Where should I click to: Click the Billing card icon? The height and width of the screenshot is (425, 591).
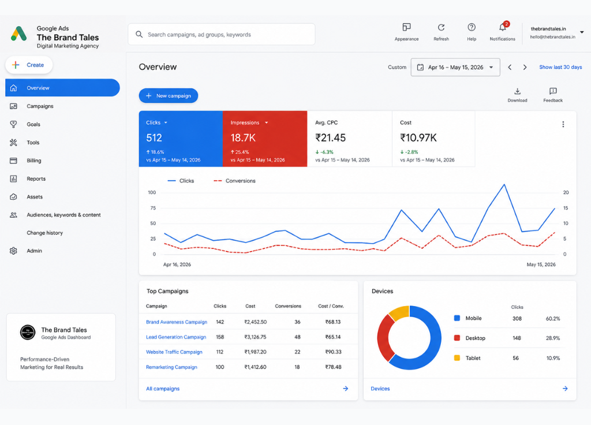14,161
